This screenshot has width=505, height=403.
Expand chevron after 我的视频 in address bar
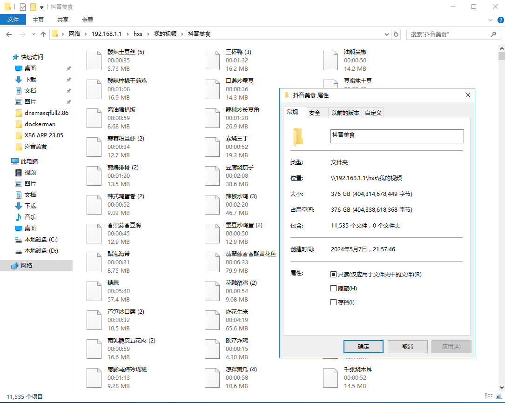(x=182, y=34)
